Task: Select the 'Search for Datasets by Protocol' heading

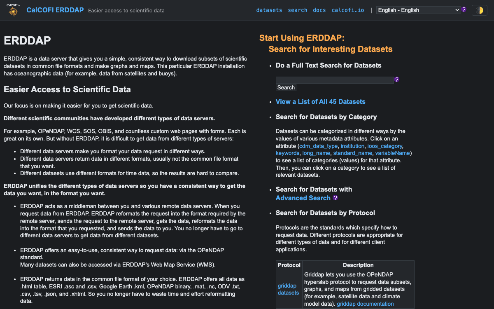Action: (325, 213)
